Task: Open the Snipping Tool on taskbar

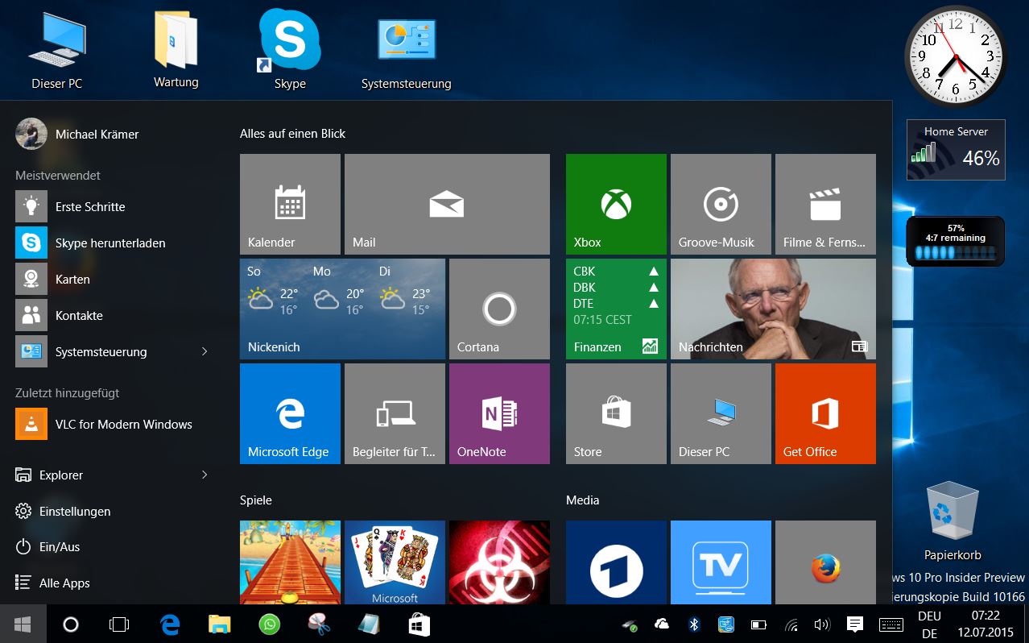Action: (x=320, y=624)
